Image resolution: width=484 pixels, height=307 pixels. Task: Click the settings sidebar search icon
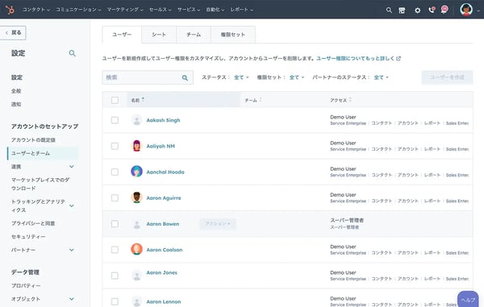73,53
